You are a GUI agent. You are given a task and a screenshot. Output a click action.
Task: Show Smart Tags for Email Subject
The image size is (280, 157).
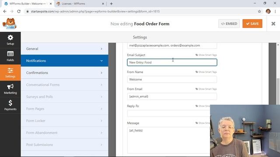pyautogui.click(x=206, y=55)
